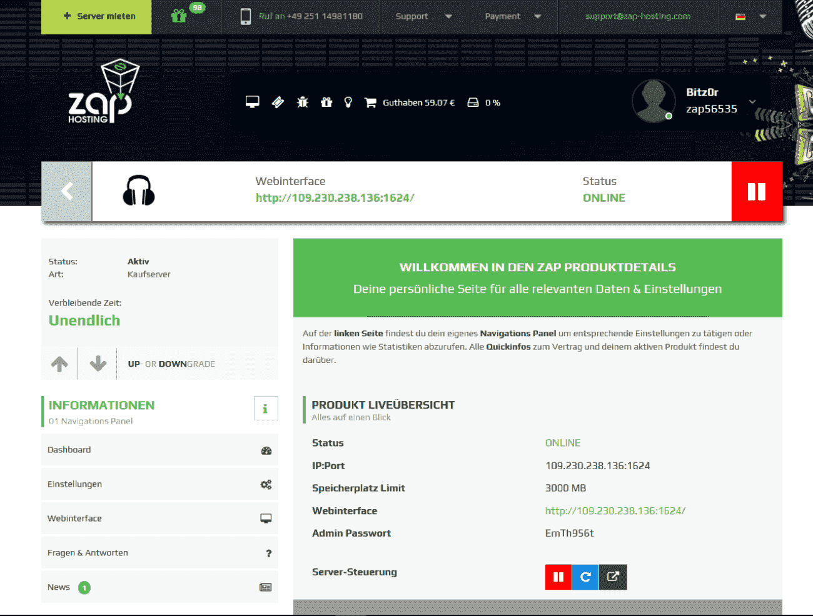This screenshot has height=616, width=813.
Task: Open webinterface with external link button
Action: 613,577
